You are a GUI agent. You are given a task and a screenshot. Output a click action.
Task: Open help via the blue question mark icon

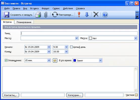105,15
